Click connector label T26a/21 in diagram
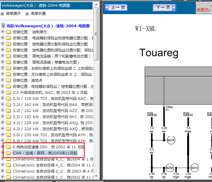The width and height of the screenshot is (212, 182). (x=169, y=108)
